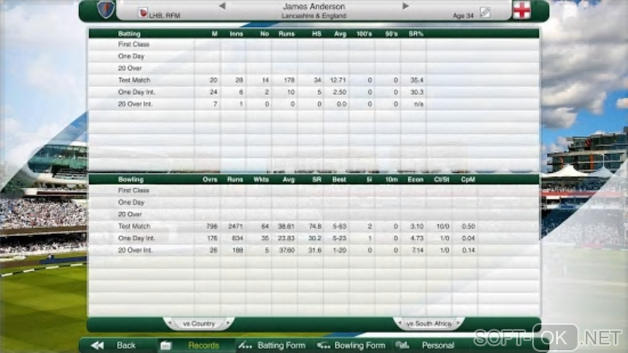Go to the previous player with left arrow
The image size is (628, 353).
pyautogui.click(x=222, y=6)
